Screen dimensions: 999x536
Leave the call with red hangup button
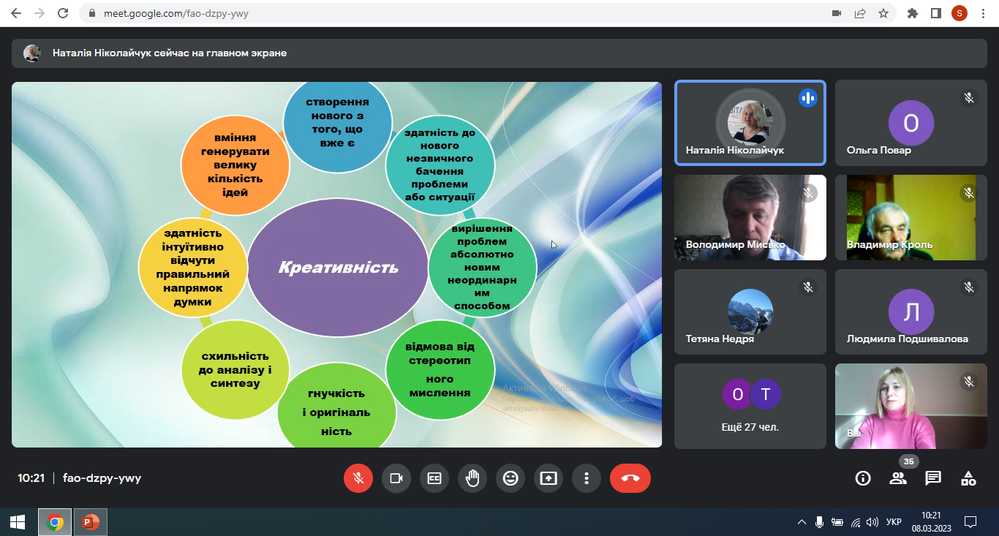pyautogui.click(x=630, y=478)
